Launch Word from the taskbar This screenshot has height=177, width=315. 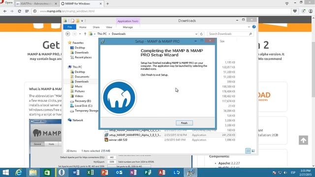[76, 173]
